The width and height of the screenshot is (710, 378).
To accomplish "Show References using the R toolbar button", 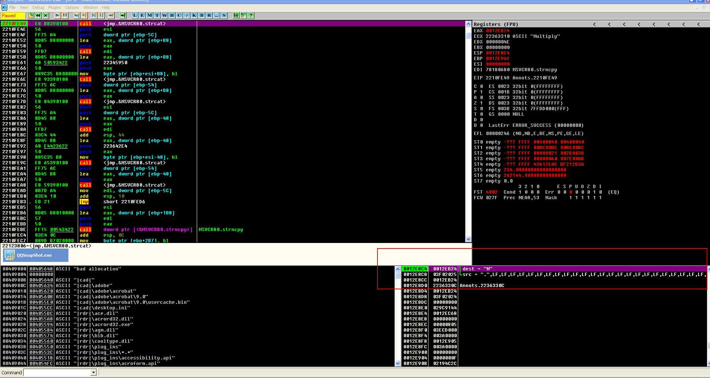I will tap(209, 15).
